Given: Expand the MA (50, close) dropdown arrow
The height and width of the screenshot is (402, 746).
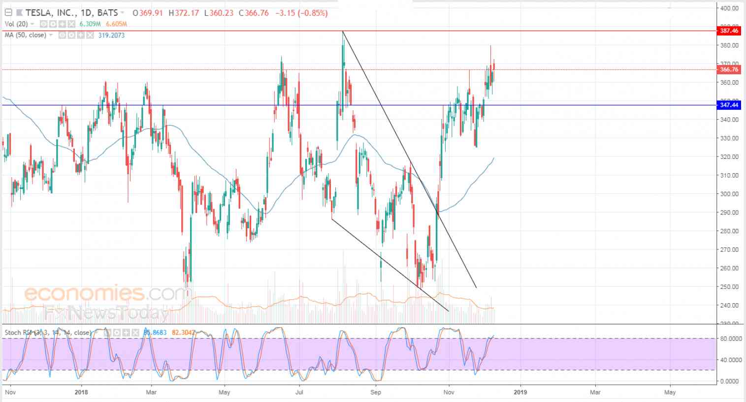Looking at the screenshot, I should point(51,35).
